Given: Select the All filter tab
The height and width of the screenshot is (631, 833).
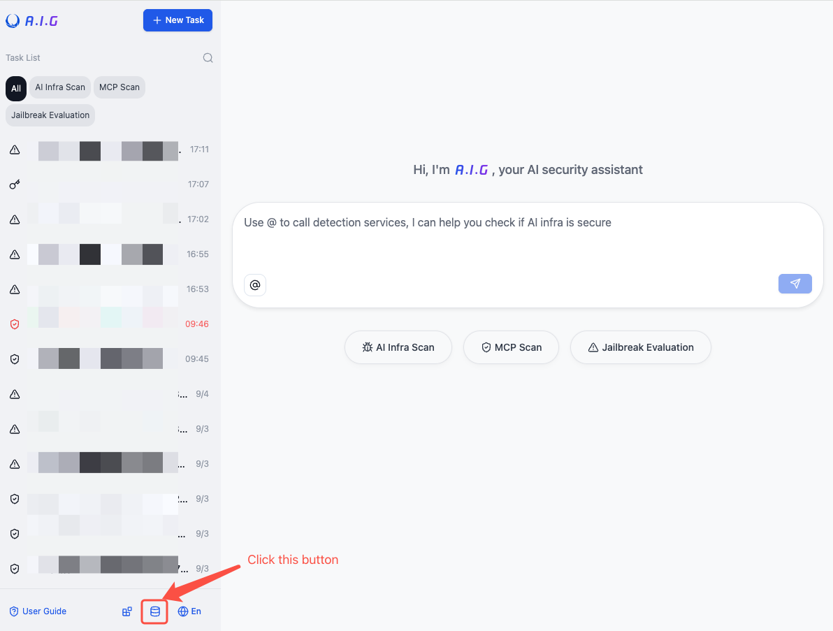Looking at the screenshot, I should pyautogui.click(x=16, y=88).
